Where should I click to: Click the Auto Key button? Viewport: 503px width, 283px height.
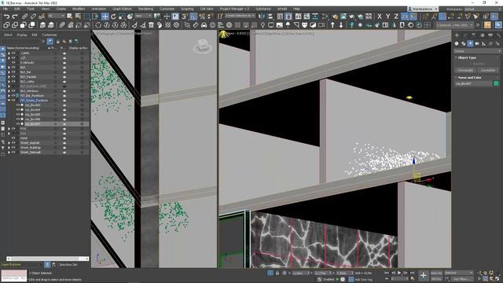point(436,273)
